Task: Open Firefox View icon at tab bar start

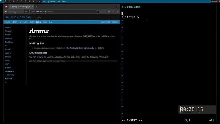Action: pyautogui.click(x=6, y=7)
